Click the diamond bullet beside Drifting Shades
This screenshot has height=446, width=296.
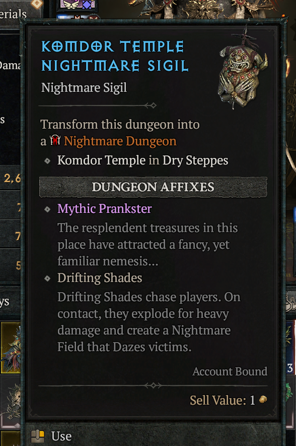coord(47,278)
